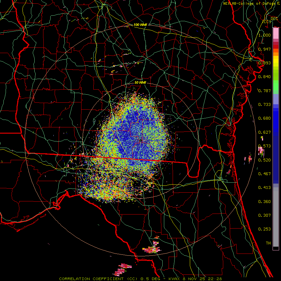Click the 0.307 legend value
This screenshot has height=281, width=281.
pos(264,215)
